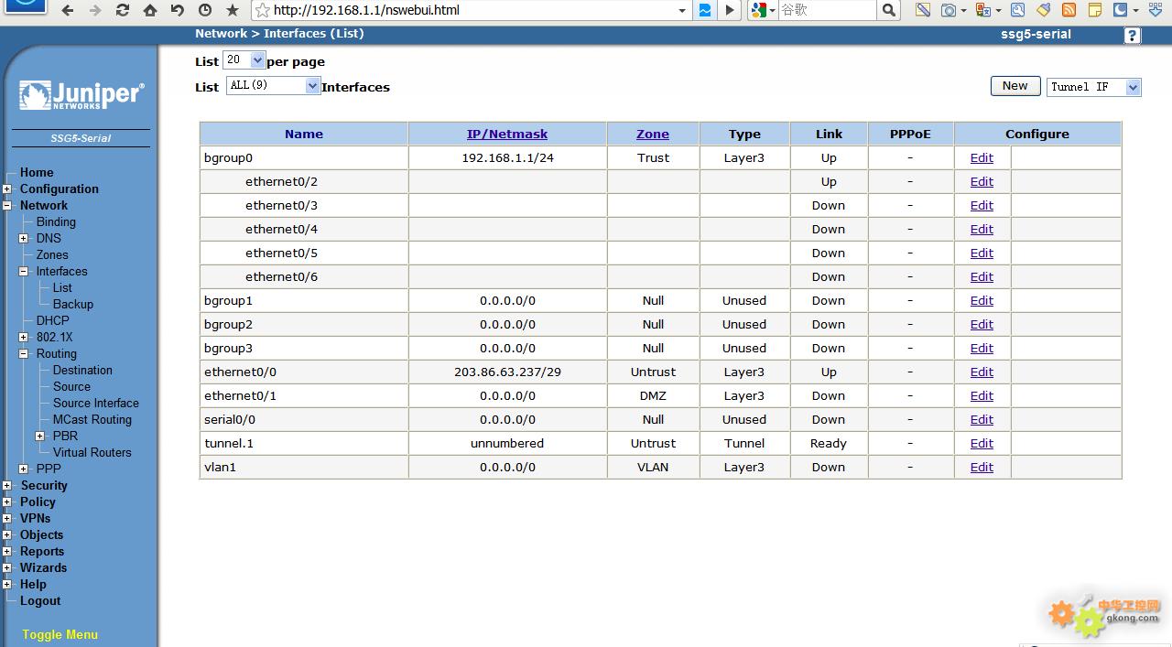Click Toggle Menu link
Image resolution: width=1172 pixels, height=647 pixels.
[x=60, y=634]
